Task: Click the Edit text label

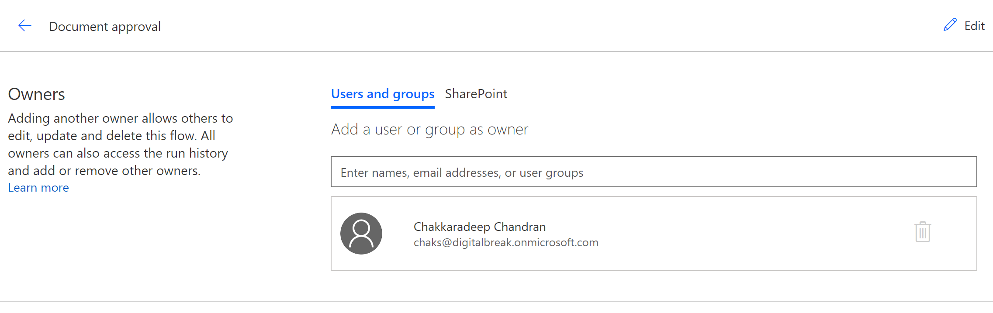Action: click(x=974, y=26)
